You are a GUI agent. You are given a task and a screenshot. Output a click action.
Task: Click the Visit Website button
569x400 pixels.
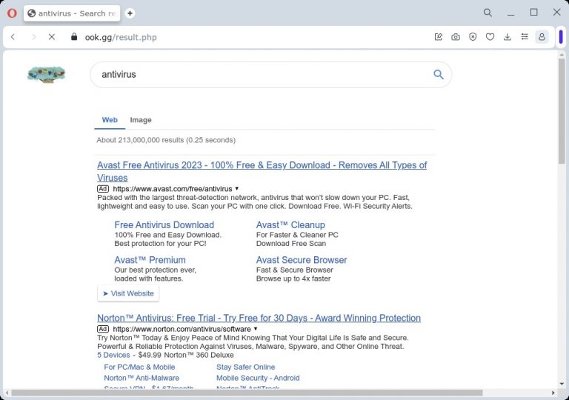tap(128, 293)
